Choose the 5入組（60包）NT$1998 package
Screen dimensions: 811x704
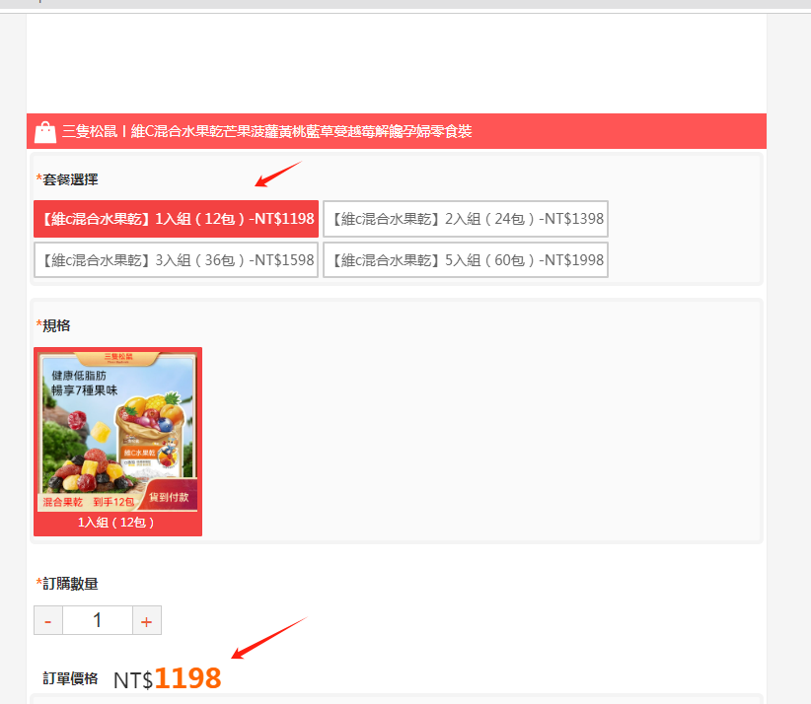[465, 260]
